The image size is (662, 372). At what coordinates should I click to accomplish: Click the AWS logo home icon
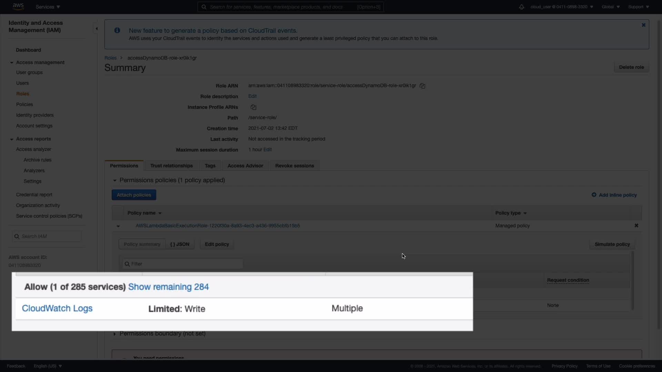[18, 7]
